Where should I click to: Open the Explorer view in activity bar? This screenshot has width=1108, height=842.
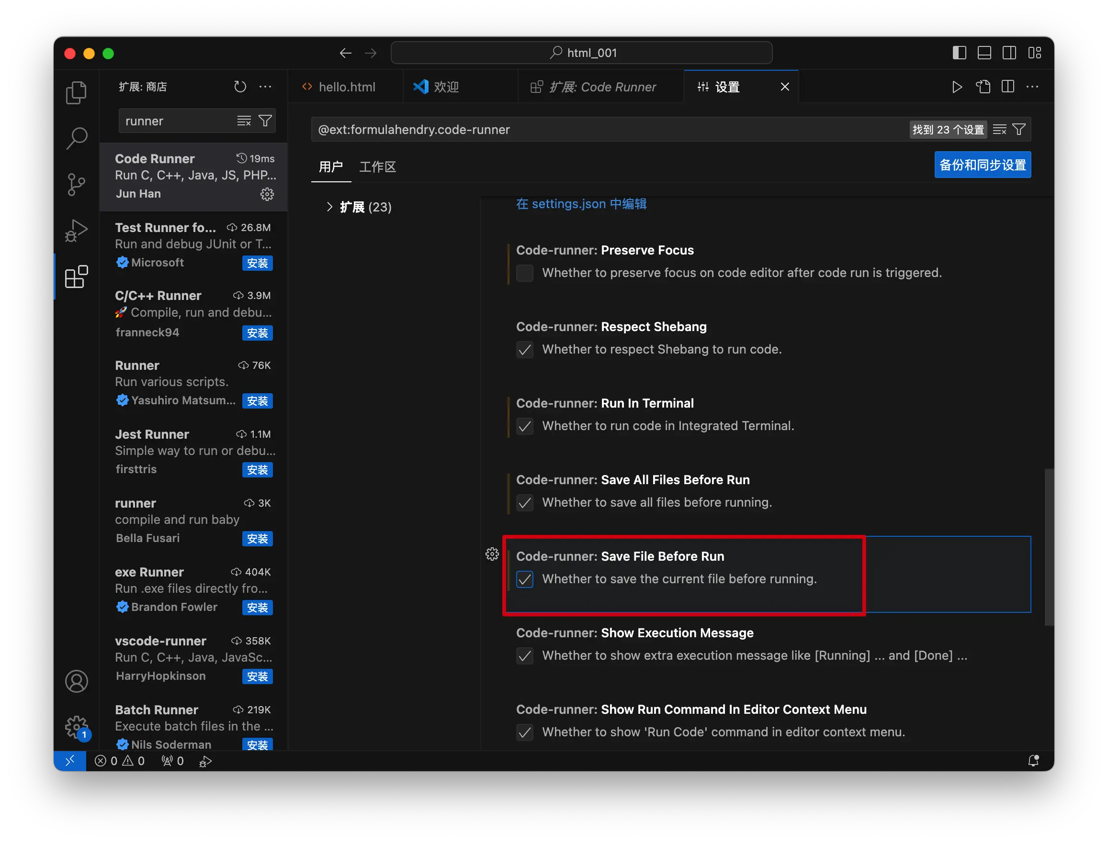pos(76,93)
